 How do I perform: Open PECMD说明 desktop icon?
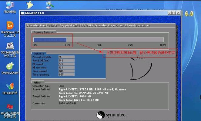tap(10, 89)
